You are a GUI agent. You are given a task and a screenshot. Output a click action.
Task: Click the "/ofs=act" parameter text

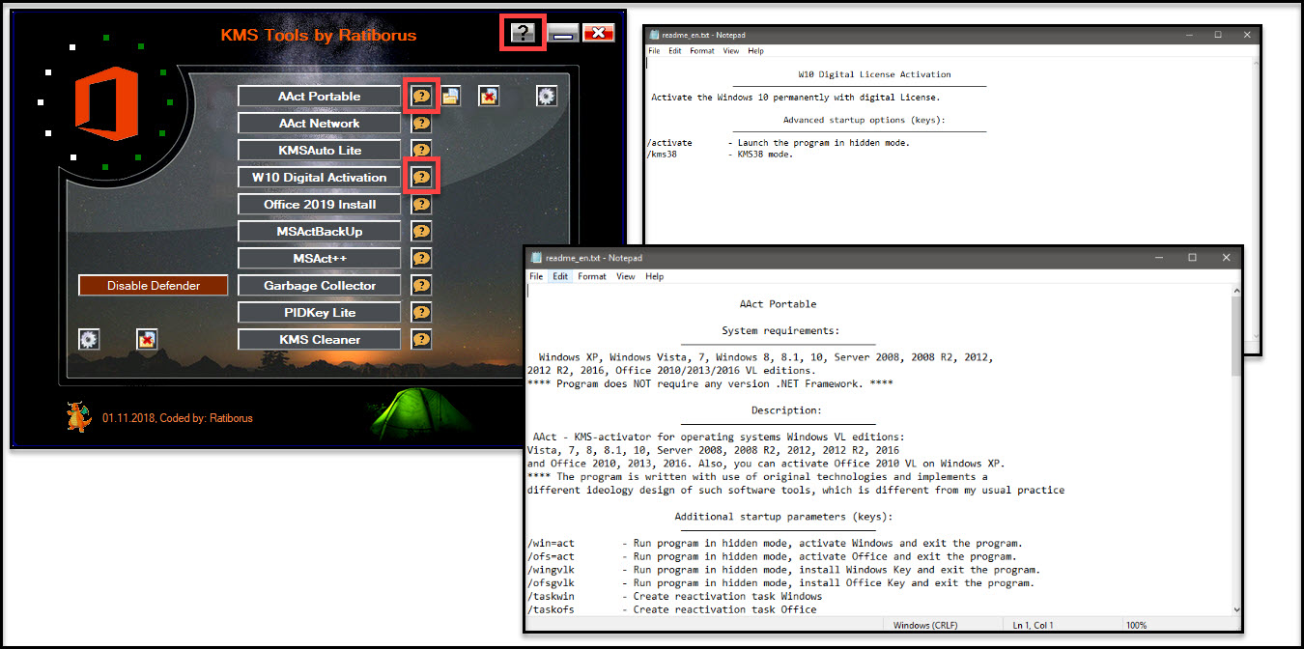(x=551, y=556)
